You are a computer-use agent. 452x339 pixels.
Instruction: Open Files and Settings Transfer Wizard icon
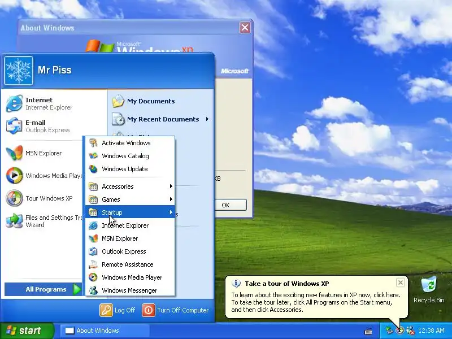pyautogui.click(x=14, y=221)
